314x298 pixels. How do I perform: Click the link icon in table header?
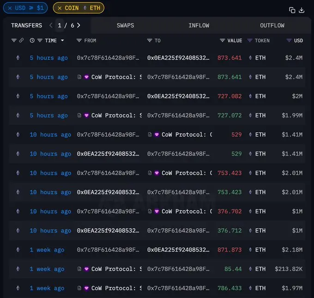[x=21, y=41]
